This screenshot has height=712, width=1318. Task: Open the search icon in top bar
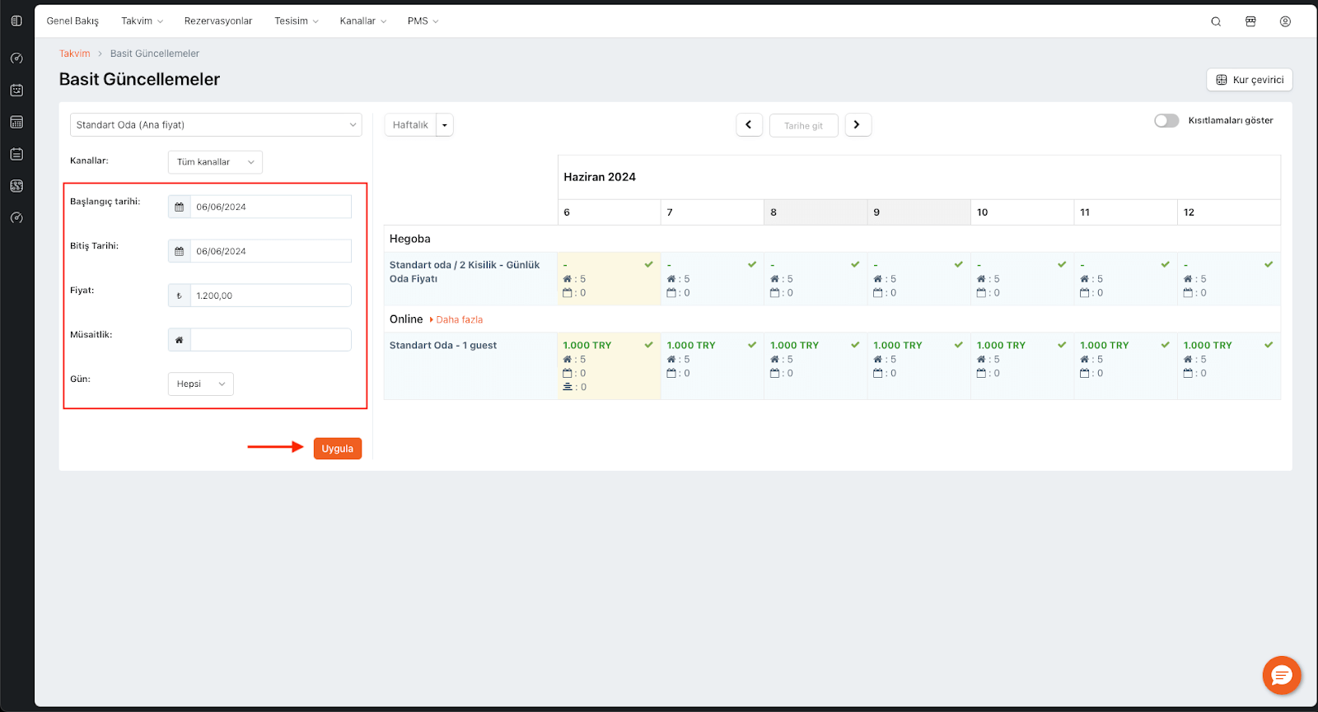[1216, 21]
